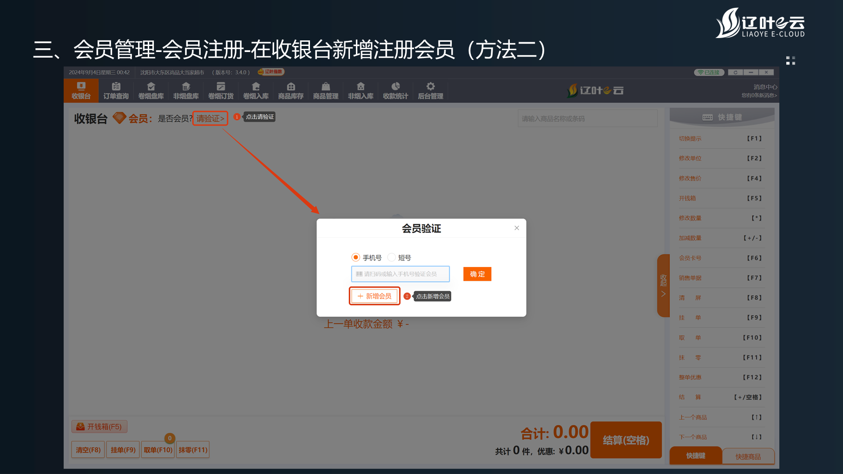Select 开钱箱 F5 shortcut row

(720, 198)
